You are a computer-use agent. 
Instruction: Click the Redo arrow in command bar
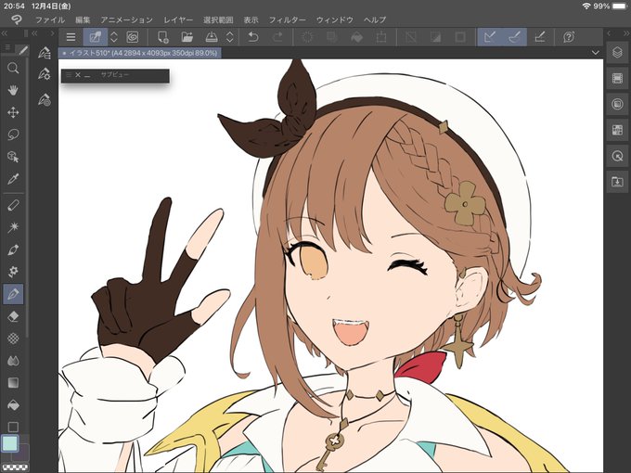coord(277,37)
